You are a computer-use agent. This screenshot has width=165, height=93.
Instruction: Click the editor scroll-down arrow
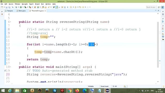click(158, 82)
